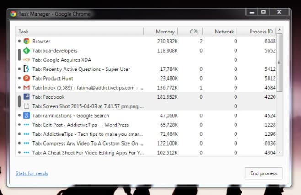
Task: Maximize the Task Manager window
Action: [263, 12]
